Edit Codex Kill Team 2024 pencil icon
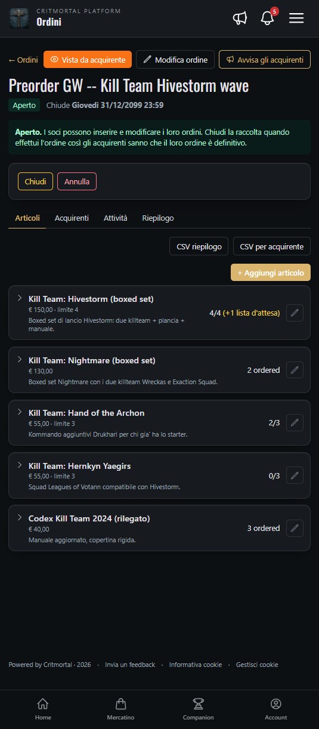Screen dimensions: 319x729 point(295,528)
